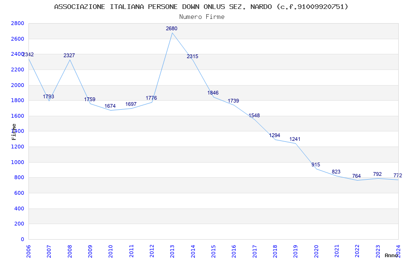Click the y-axis value 1000
The image size is (403, 260).
tap(18, 162)
